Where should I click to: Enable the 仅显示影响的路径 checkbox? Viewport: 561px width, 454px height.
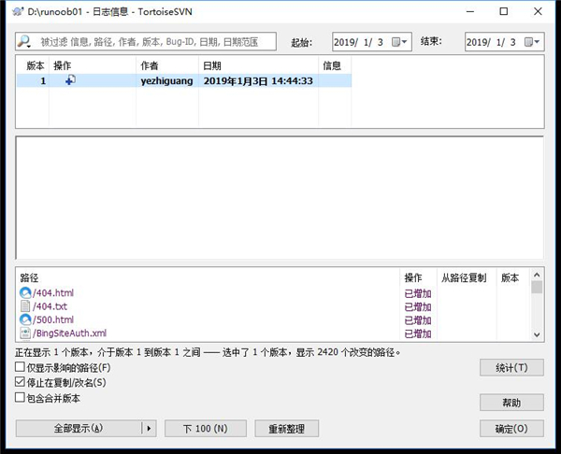pyautogui.click(x=21, y=368)
